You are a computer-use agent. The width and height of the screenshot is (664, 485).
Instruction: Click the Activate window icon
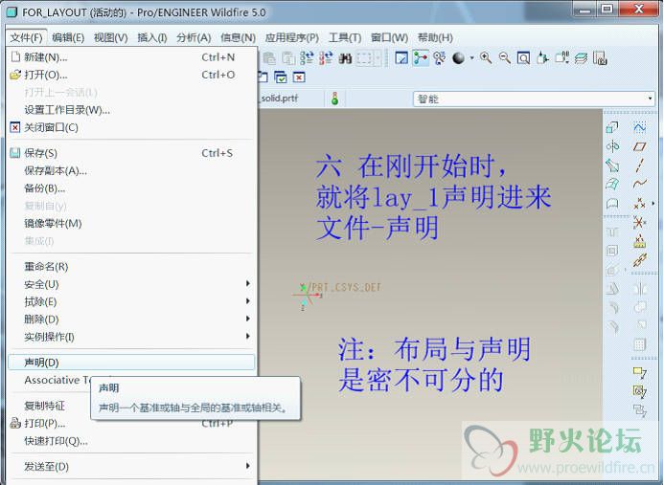[281, 77]
